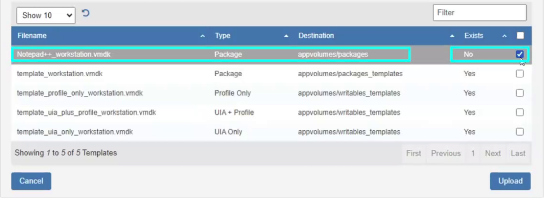This screenshot has width=544, height=198.
Task: Open the Show 10 rows dropdown
Action: [x=46, y=15]
